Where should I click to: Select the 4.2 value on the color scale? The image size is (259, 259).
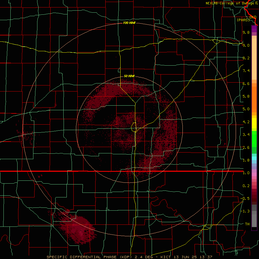pyautogui.click(x=246, y=122)
